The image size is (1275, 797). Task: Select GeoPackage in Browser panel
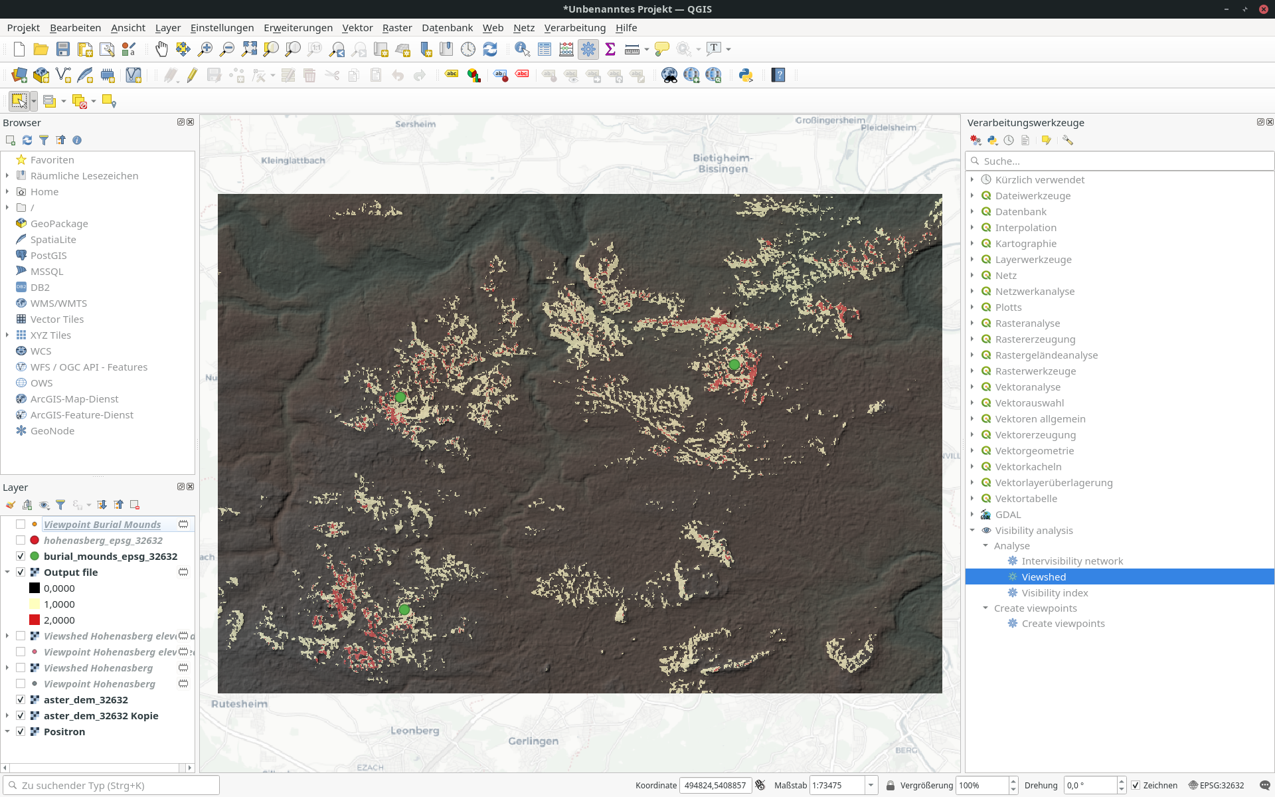click(x=59, y=223)
